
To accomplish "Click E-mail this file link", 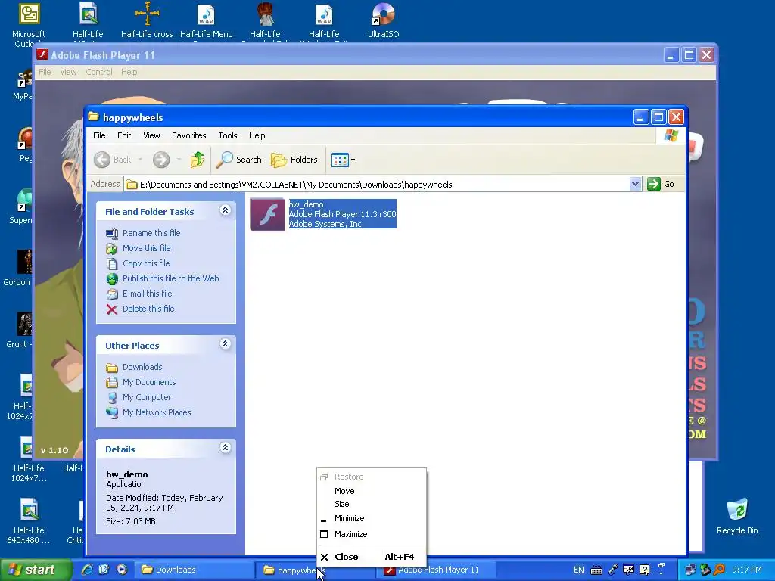I will pos(148,294).
